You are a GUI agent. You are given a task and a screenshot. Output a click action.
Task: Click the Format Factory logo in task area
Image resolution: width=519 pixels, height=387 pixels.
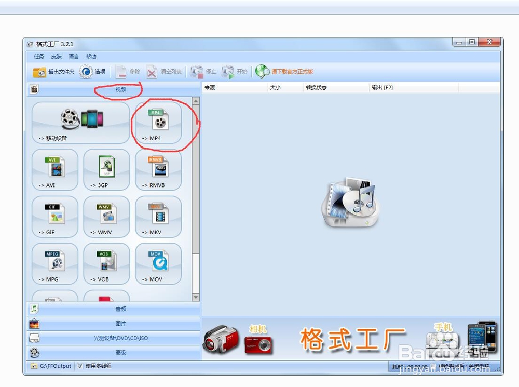(351, 203)
